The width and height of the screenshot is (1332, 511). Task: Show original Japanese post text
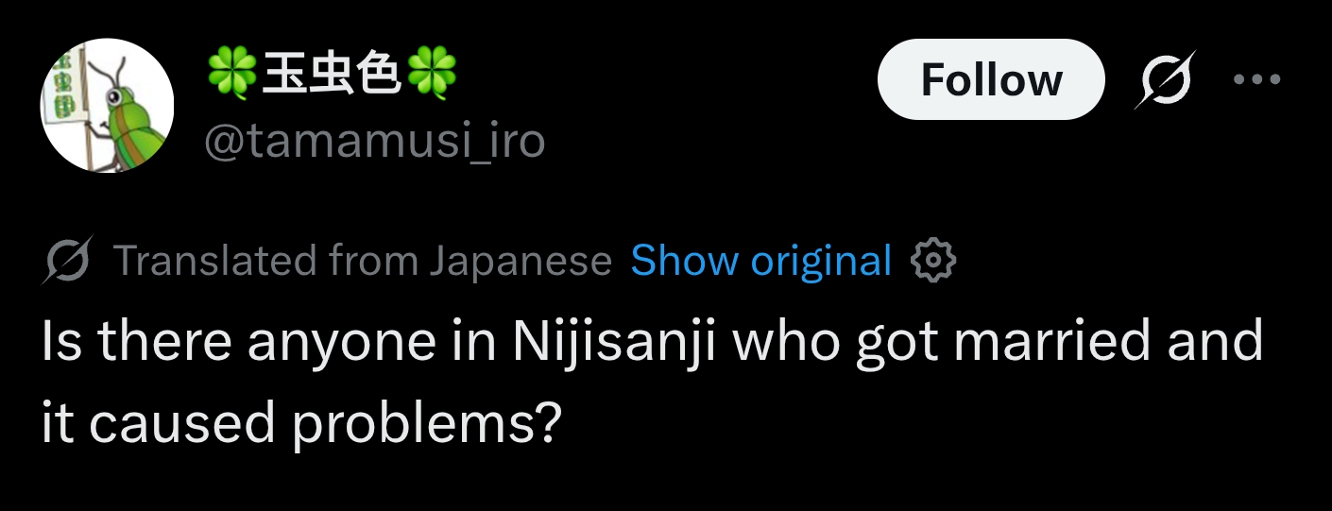761,261
